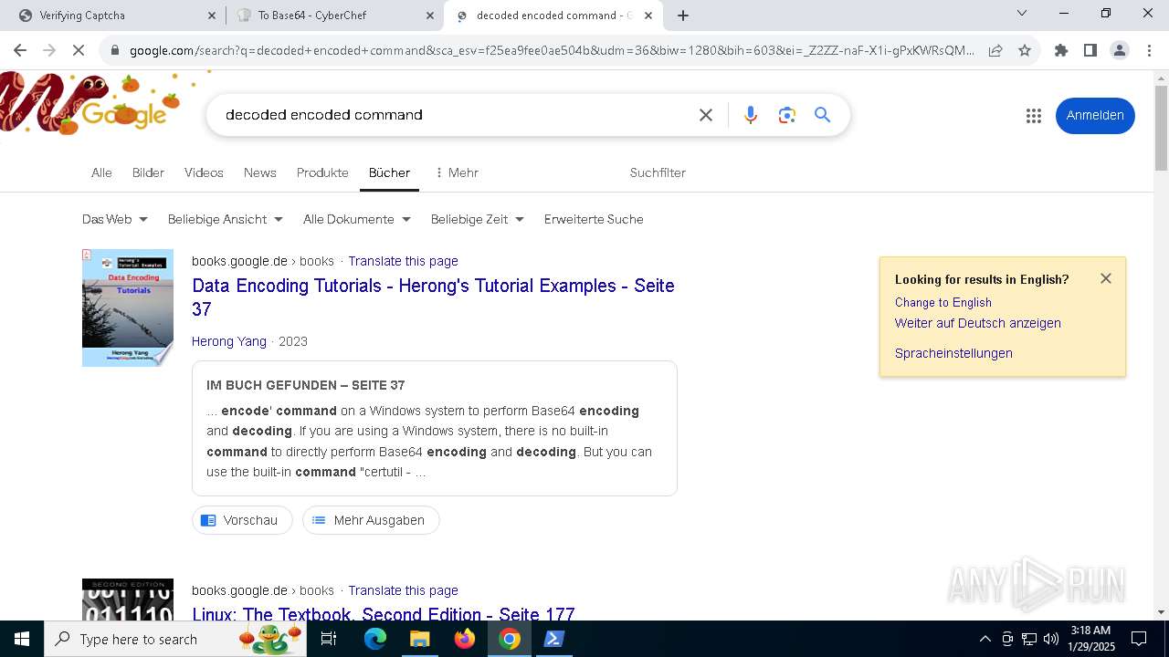Expand the Alle Dokumente dropdown
This screenshot has width=1169, height=657.
(x=357, y=219)
